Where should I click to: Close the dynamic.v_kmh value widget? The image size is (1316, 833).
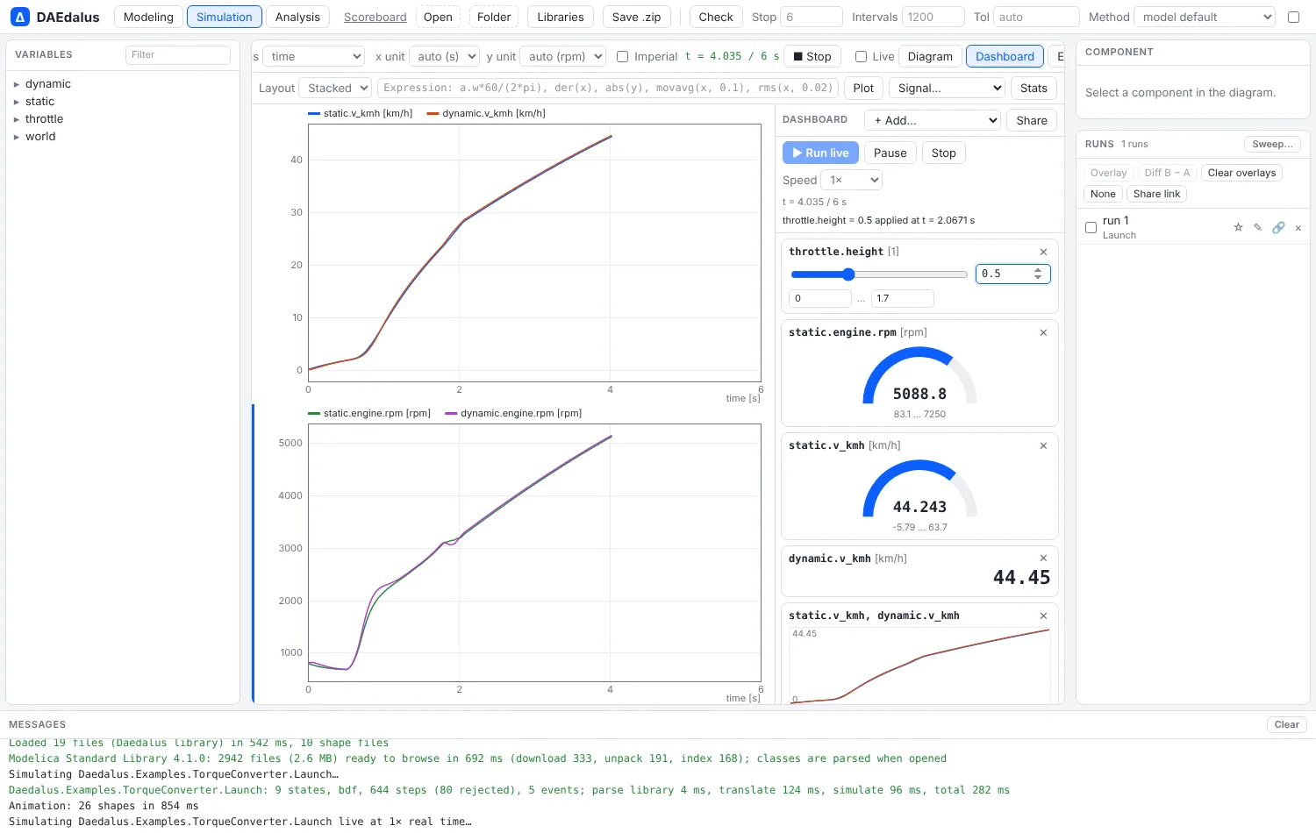point(1043,558)
